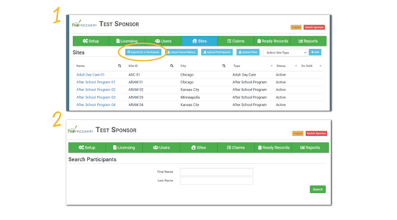This screenshot has width=397, height=220.
Task: Click the blue Add button
Action: click(315, 52)
